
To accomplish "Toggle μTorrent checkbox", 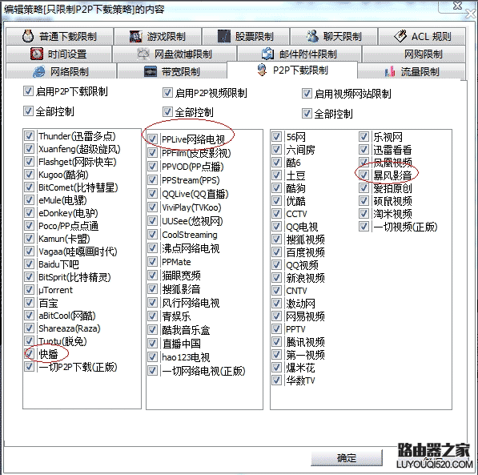I will pos(30,289).
